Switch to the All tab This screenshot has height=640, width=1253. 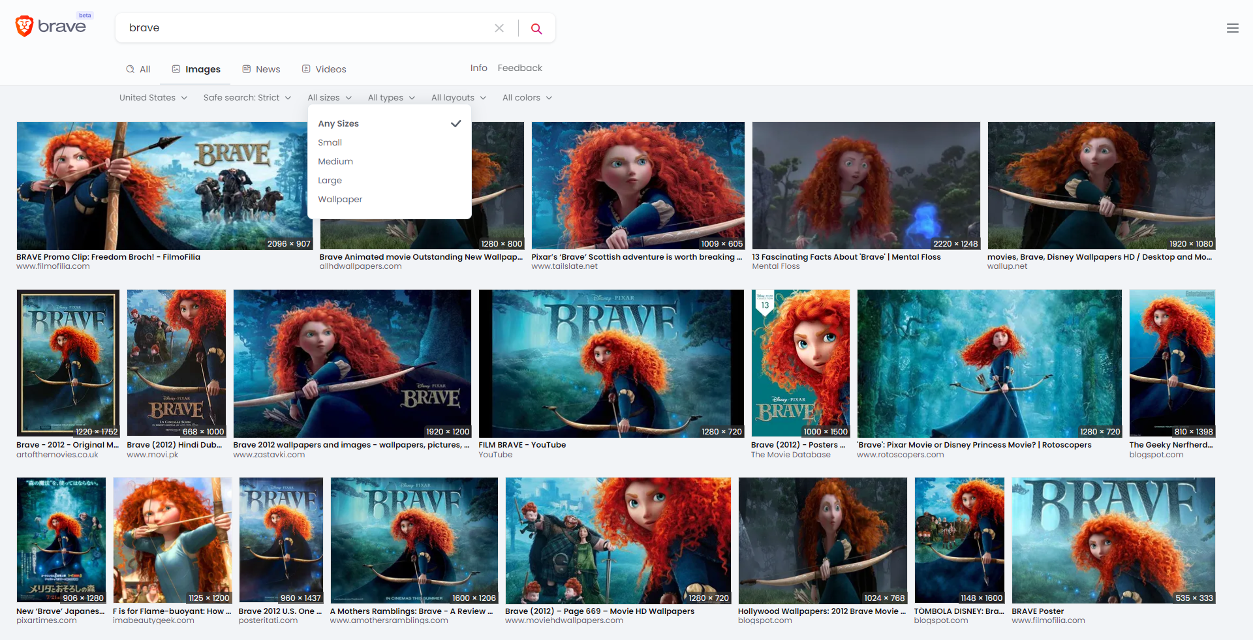tap(138, 69)
